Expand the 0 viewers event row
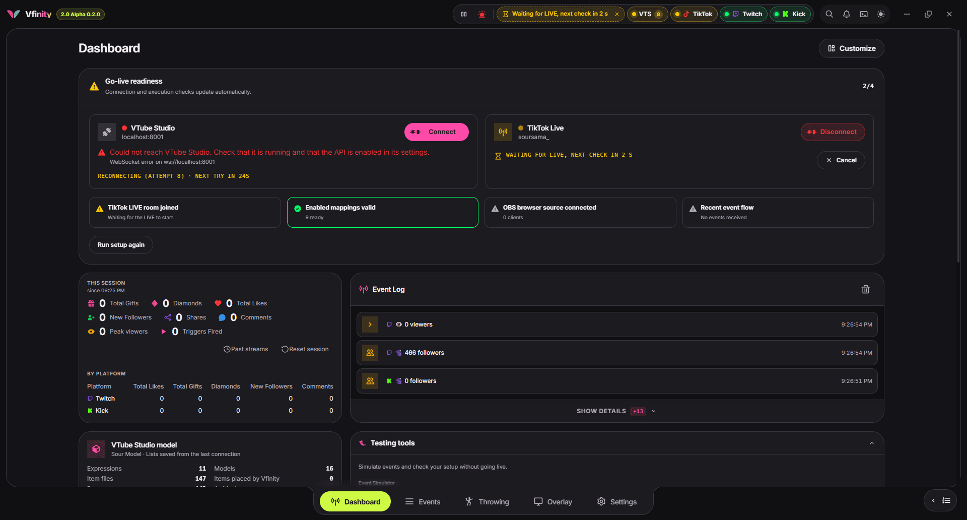 tap(370, 324)
